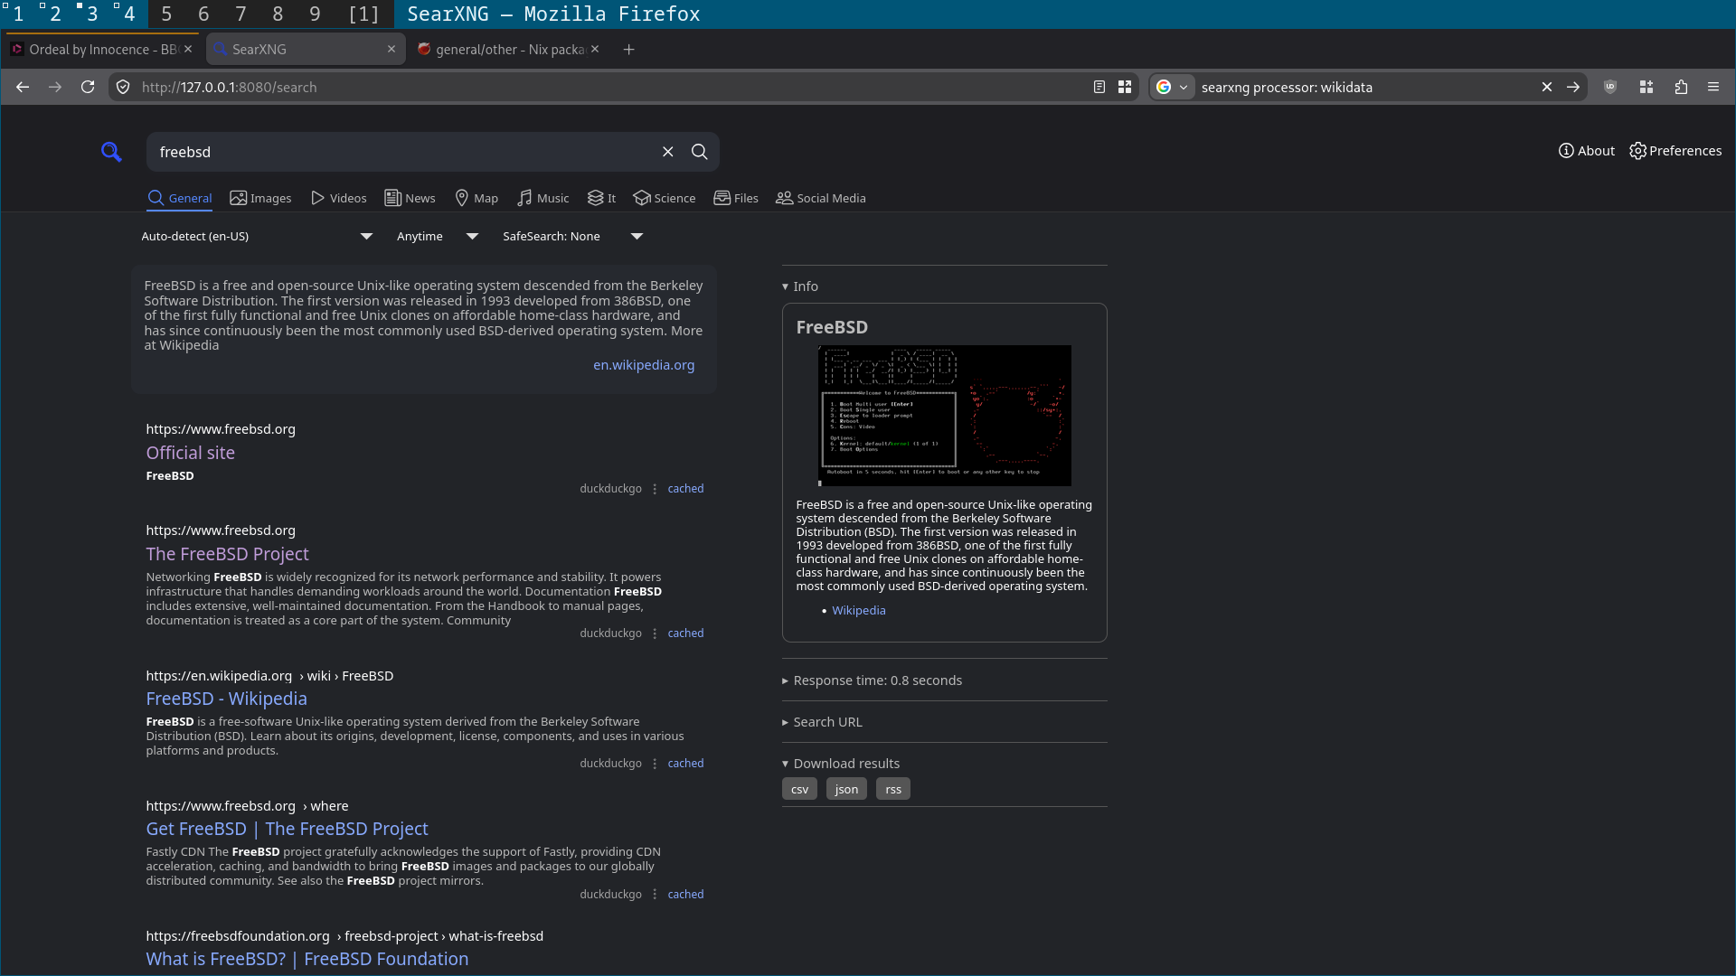Open the Firefox hamburger application menu
Viewport: 1736px width, 976px height.
click(x=1713, y=87)
